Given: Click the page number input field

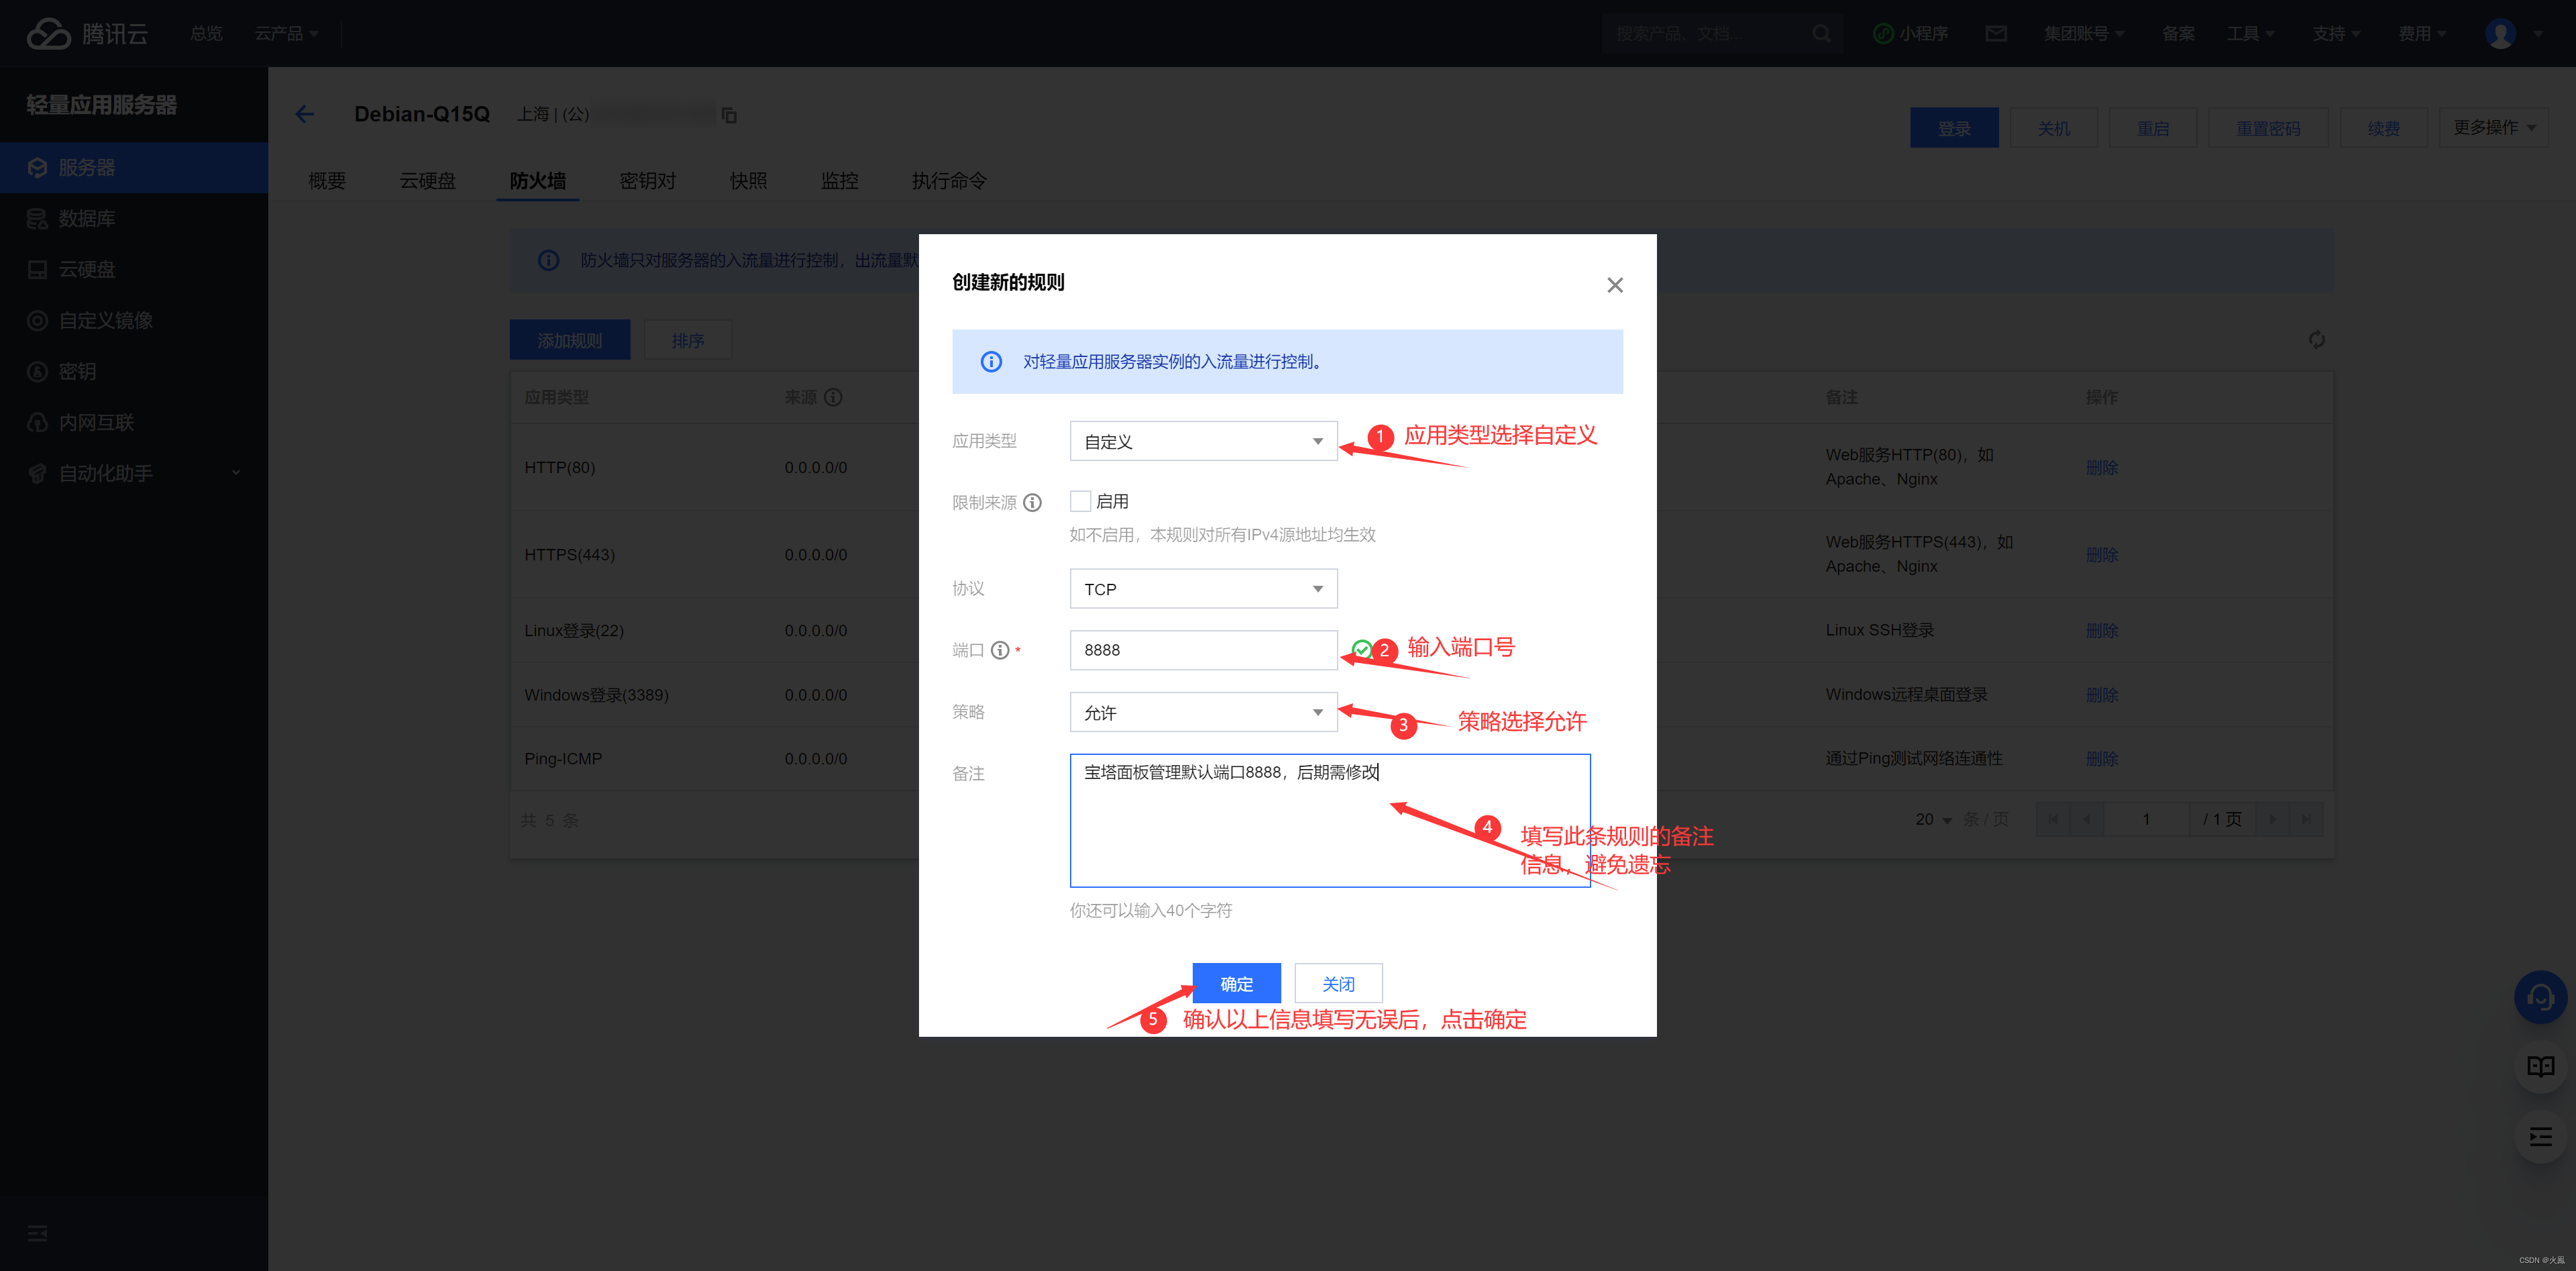Looking at the screenshot, I should tap(2146, 819).
